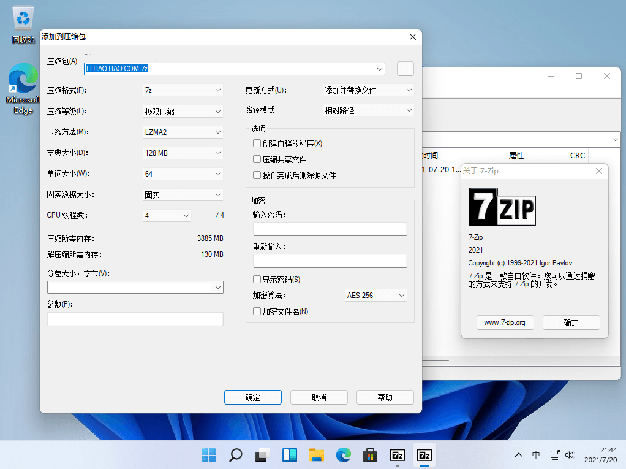Screen dimensions: 626x469
Task: Open Microsoft Store from the taskbar
Action: [370, 455]
